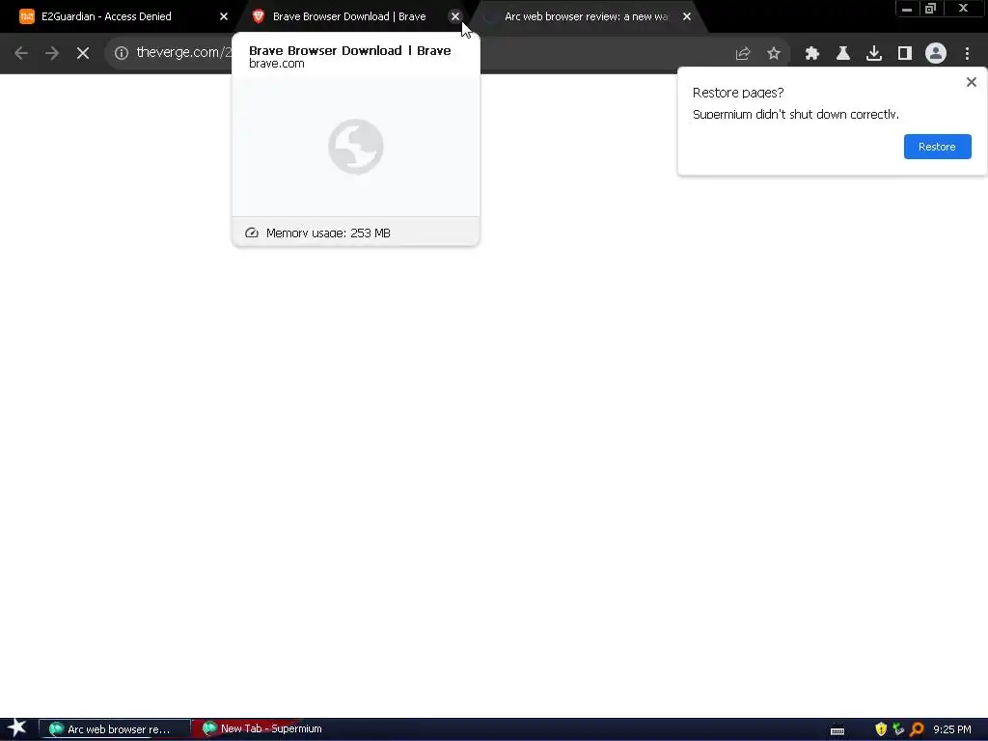The width and height of the screenshot is (988, 741).
Task: Close the Brave Browser Download tab
Action: pyautogui.click(x=455, y=16)
